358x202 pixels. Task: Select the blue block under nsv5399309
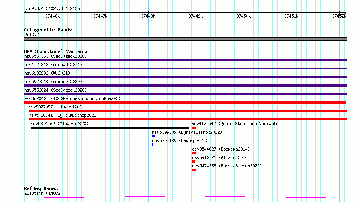(x=154, y=136)
